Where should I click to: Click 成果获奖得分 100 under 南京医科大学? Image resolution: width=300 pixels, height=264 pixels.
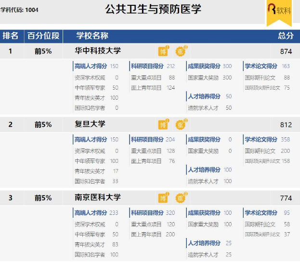point(209,213)
